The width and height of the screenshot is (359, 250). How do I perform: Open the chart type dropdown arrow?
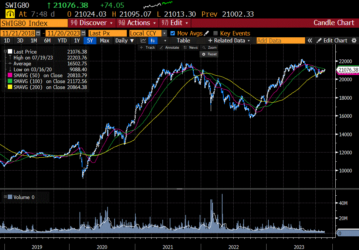tap(165, 41)
